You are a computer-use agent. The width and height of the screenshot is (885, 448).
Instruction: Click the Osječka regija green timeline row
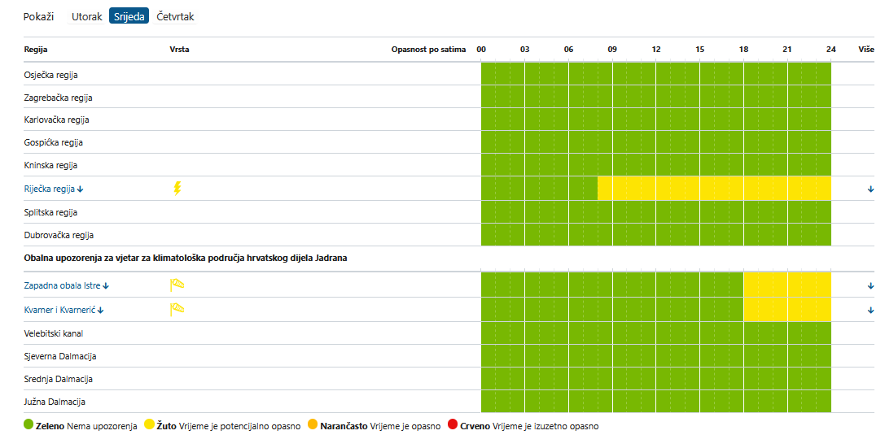[655, 75]
